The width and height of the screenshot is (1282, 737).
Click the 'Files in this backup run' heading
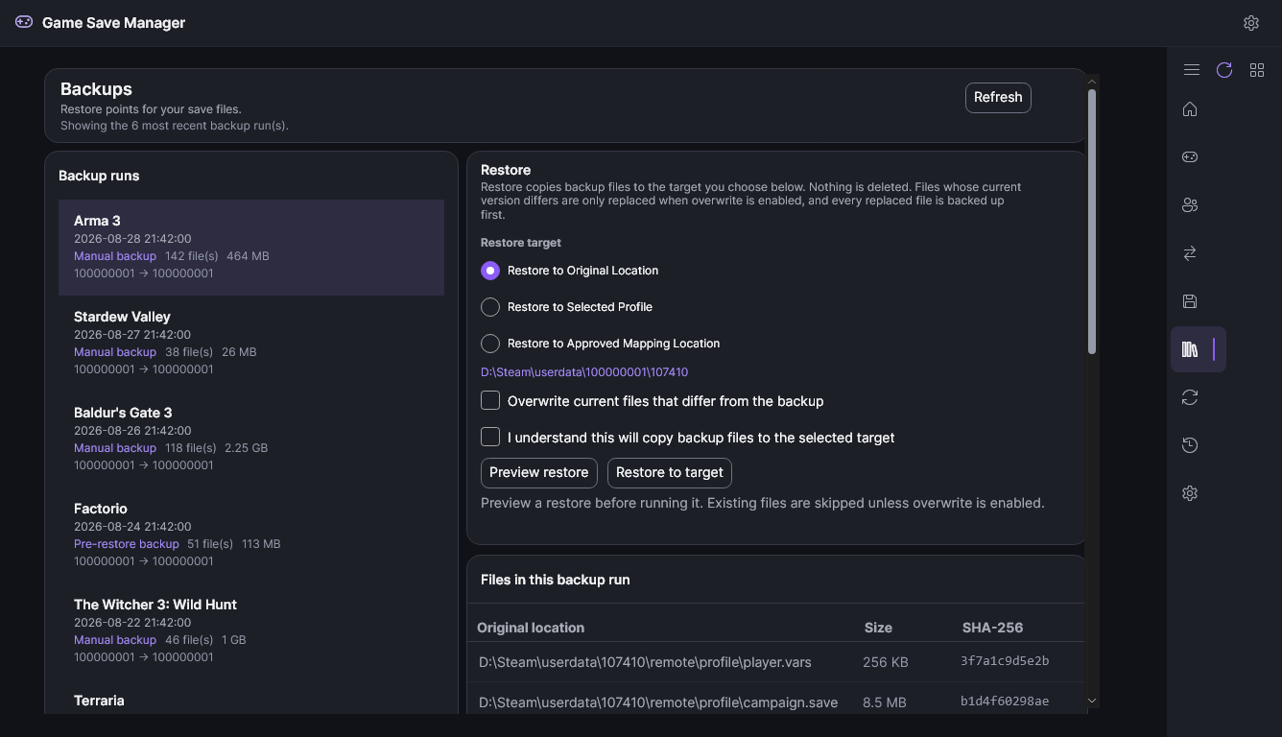556,580
